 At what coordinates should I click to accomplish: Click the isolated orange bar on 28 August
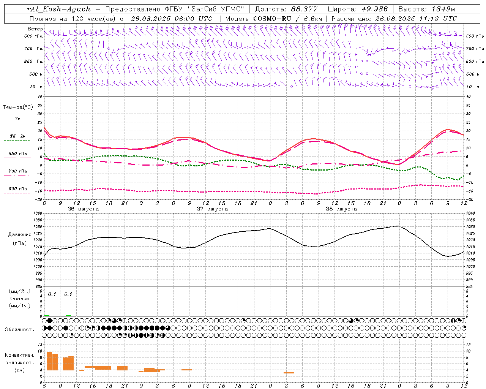point(289,373)
